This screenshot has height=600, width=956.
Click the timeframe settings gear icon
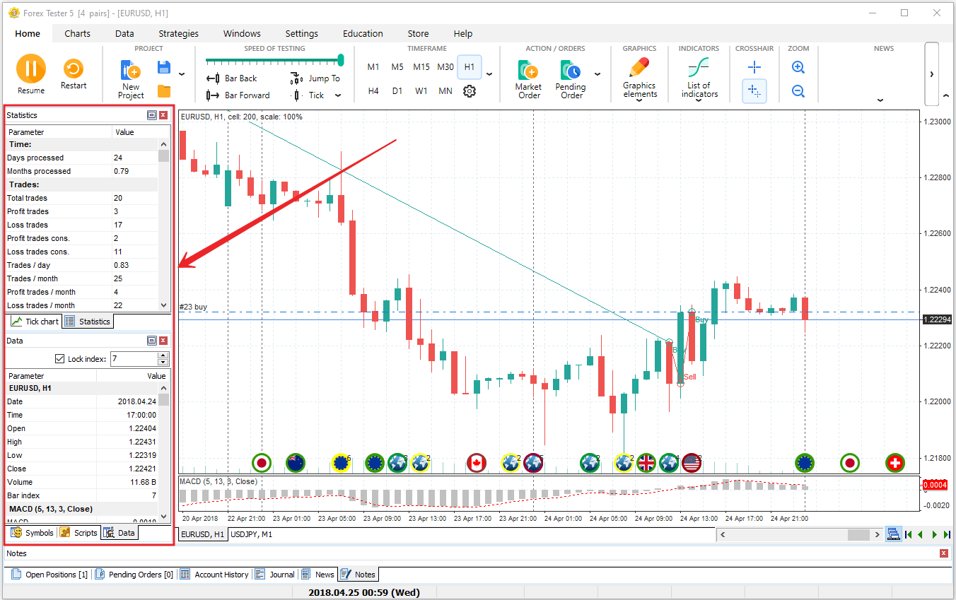pos(470,91)
